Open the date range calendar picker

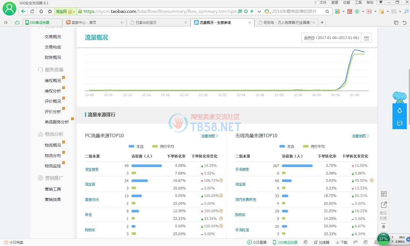[366, 38]
